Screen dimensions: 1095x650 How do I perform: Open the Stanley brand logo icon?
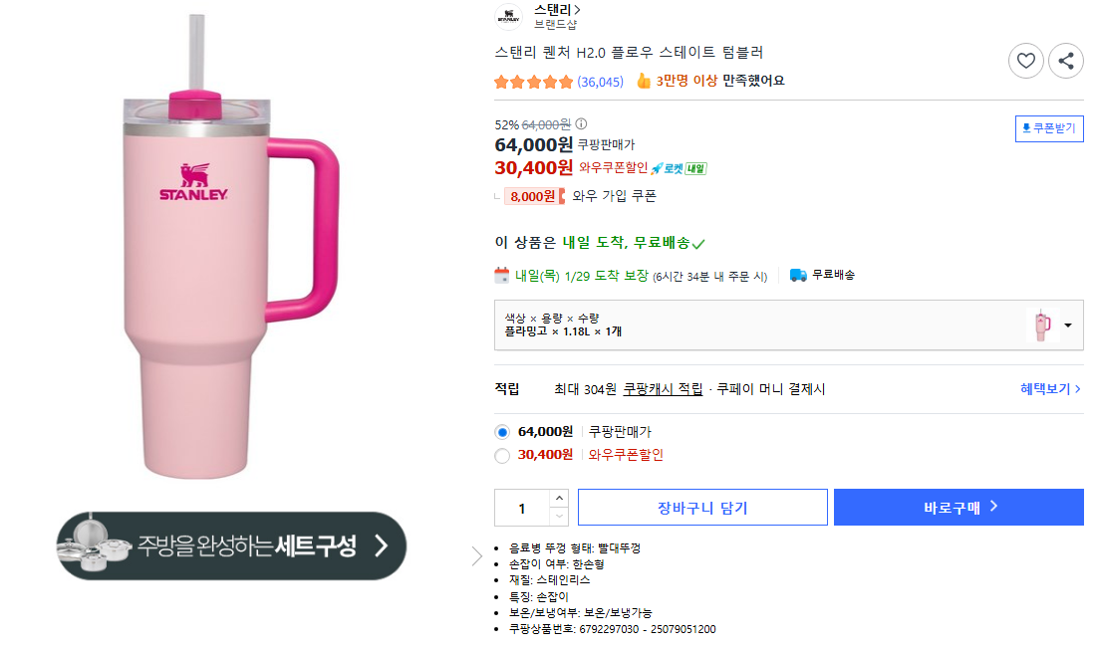[509, 16]
